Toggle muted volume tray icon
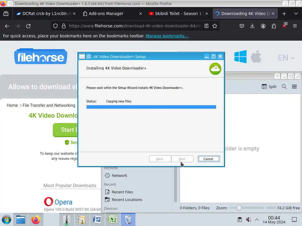The height and width of the screenshot is (226, 302). 248,220
